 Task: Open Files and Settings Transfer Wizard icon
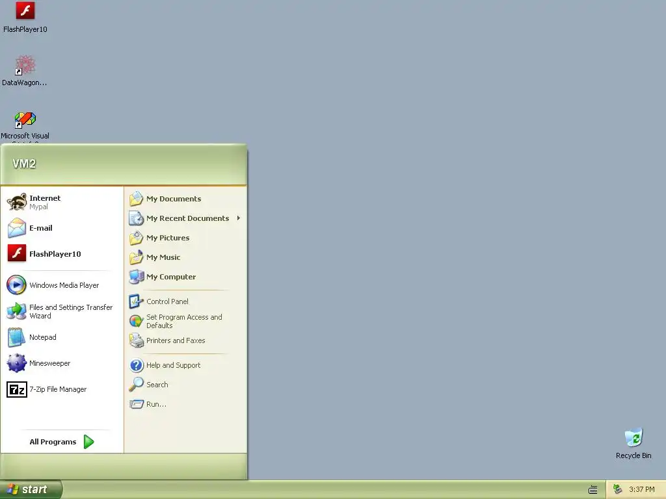[x=16, y=311]
